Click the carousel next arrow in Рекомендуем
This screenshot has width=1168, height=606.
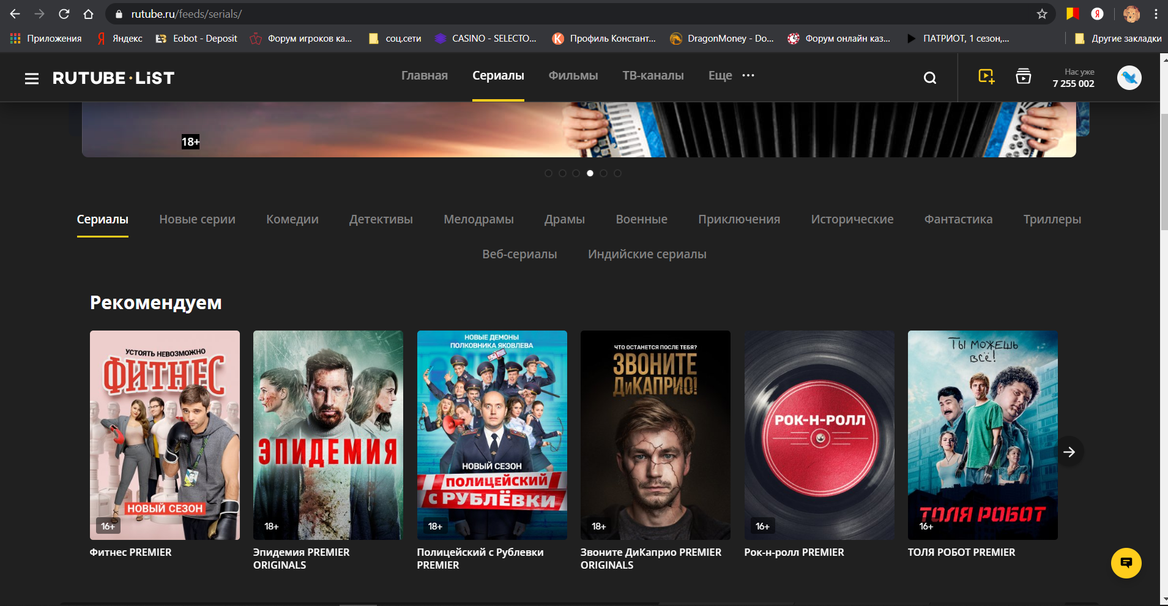[x=1069, y=452]
